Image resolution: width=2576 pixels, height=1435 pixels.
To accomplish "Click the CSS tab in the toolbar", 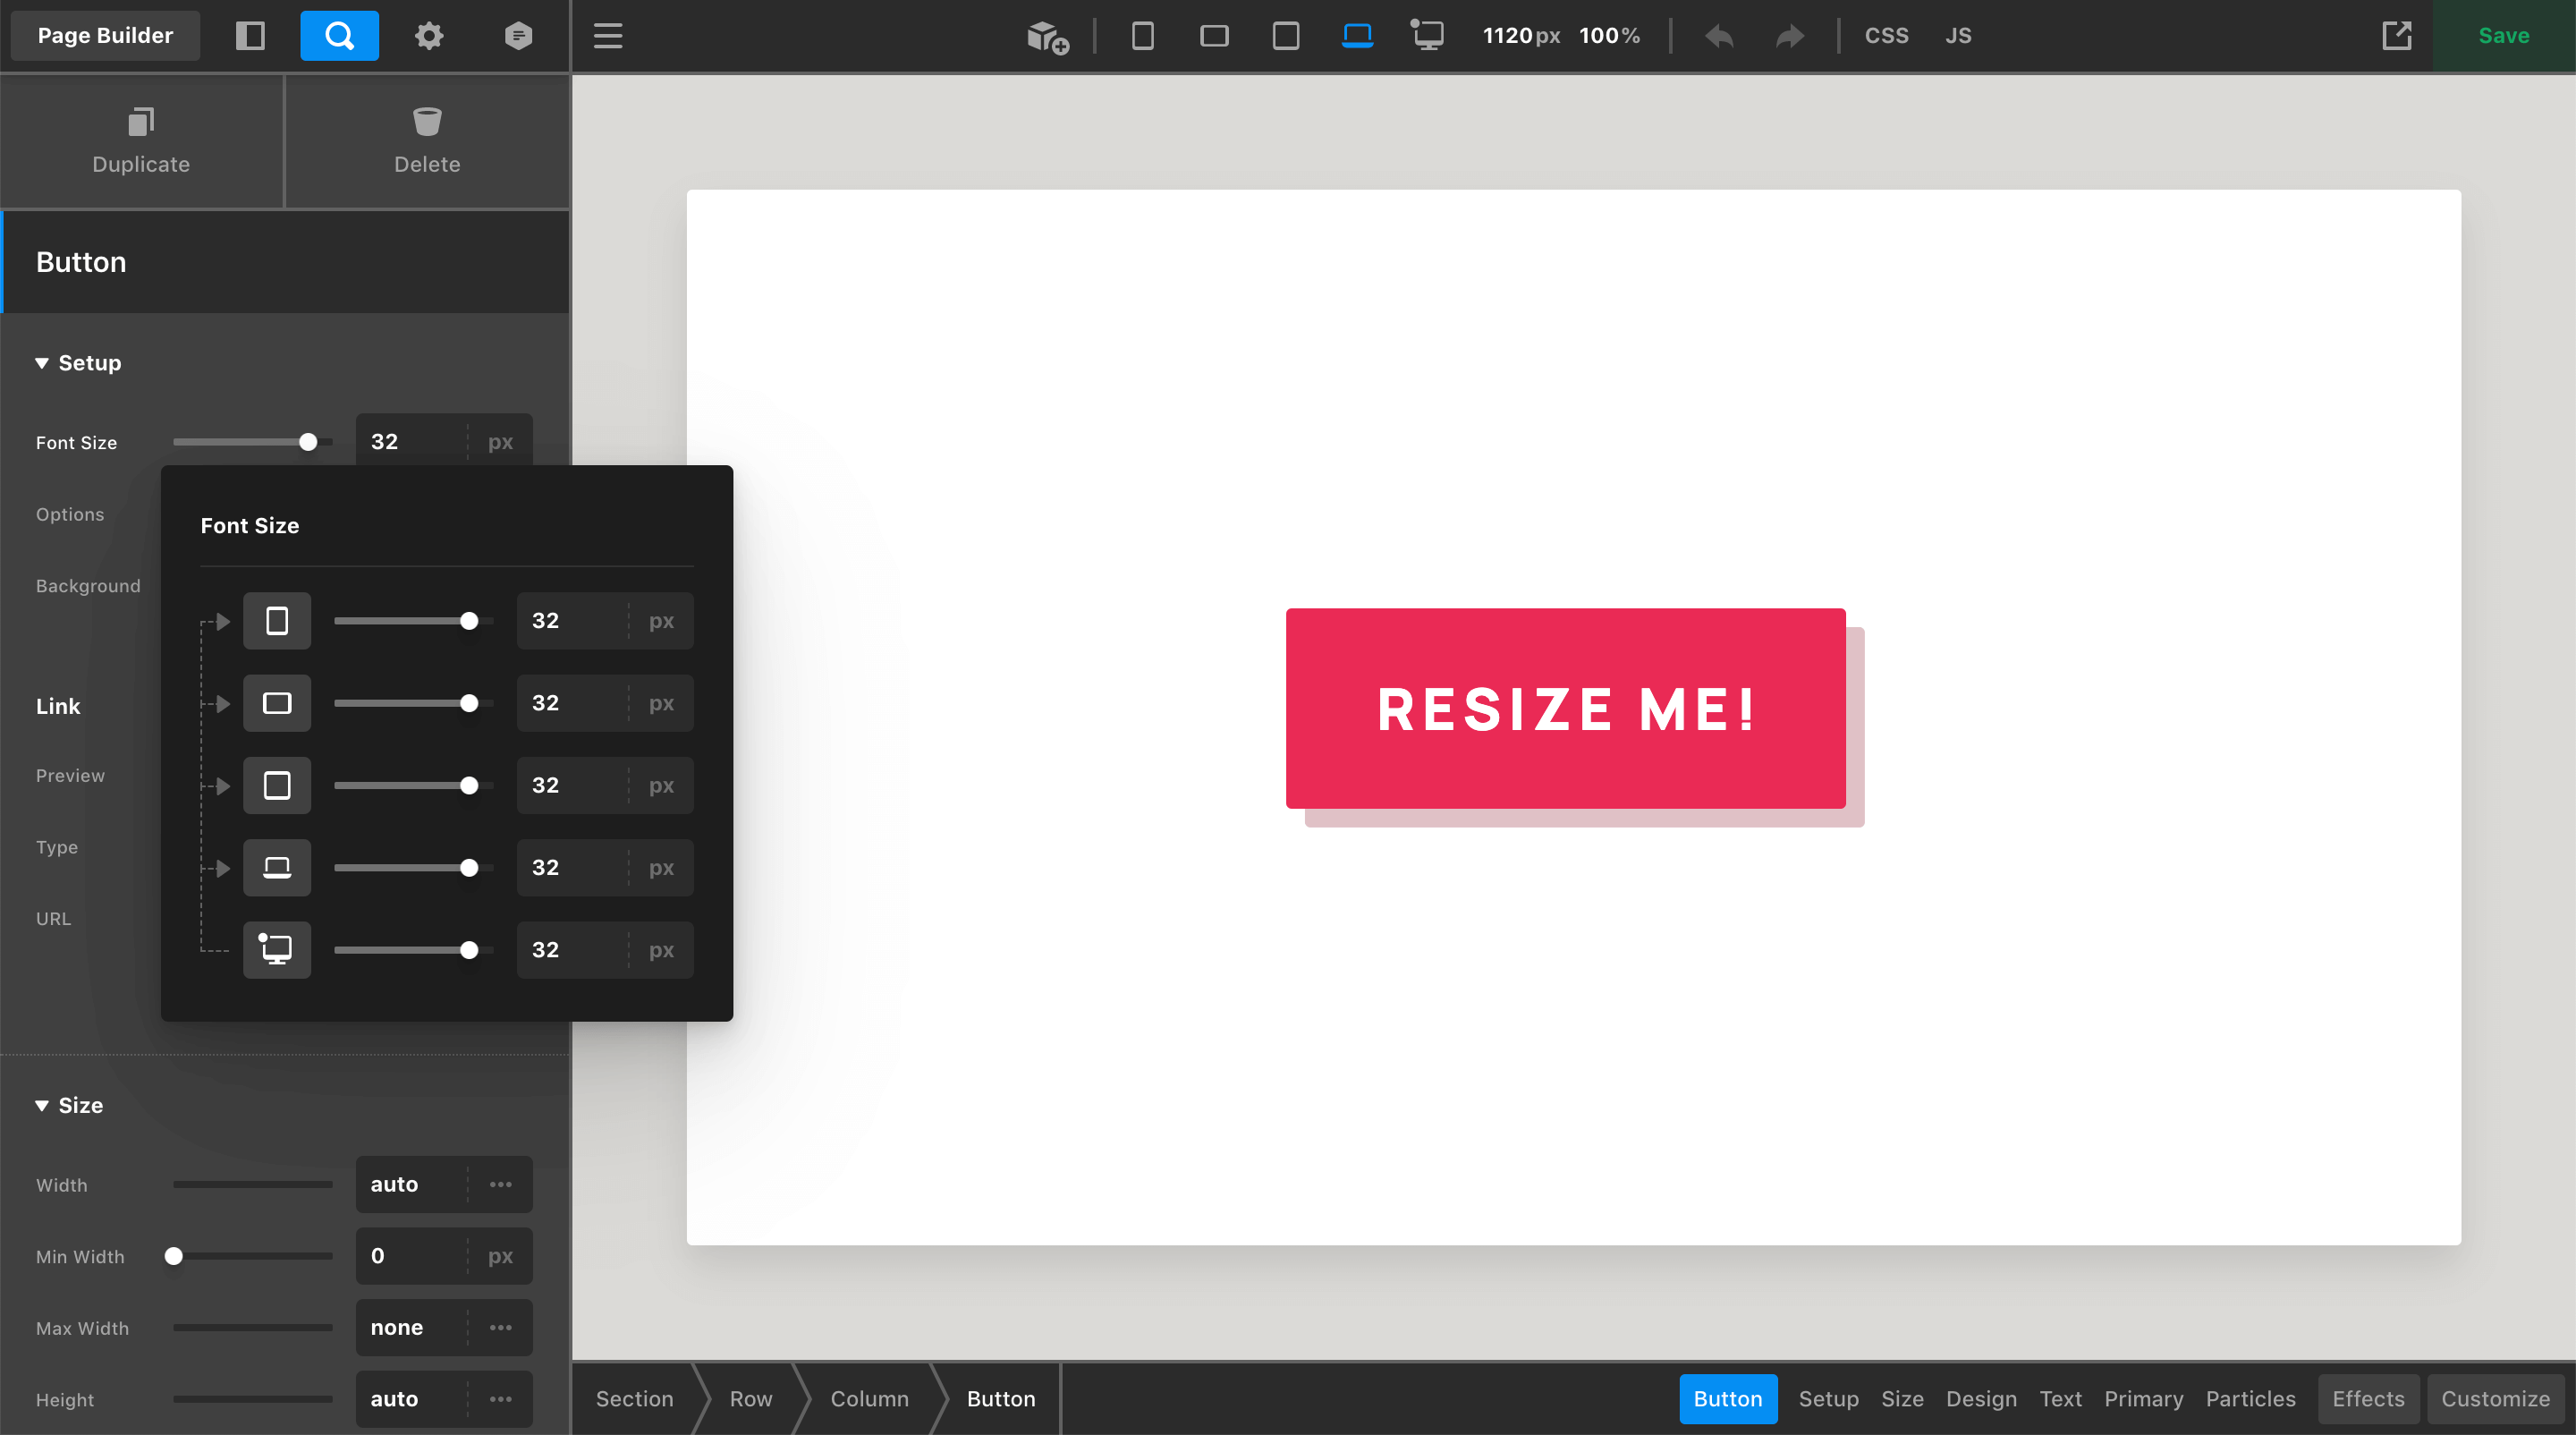I will [1885, 36].
